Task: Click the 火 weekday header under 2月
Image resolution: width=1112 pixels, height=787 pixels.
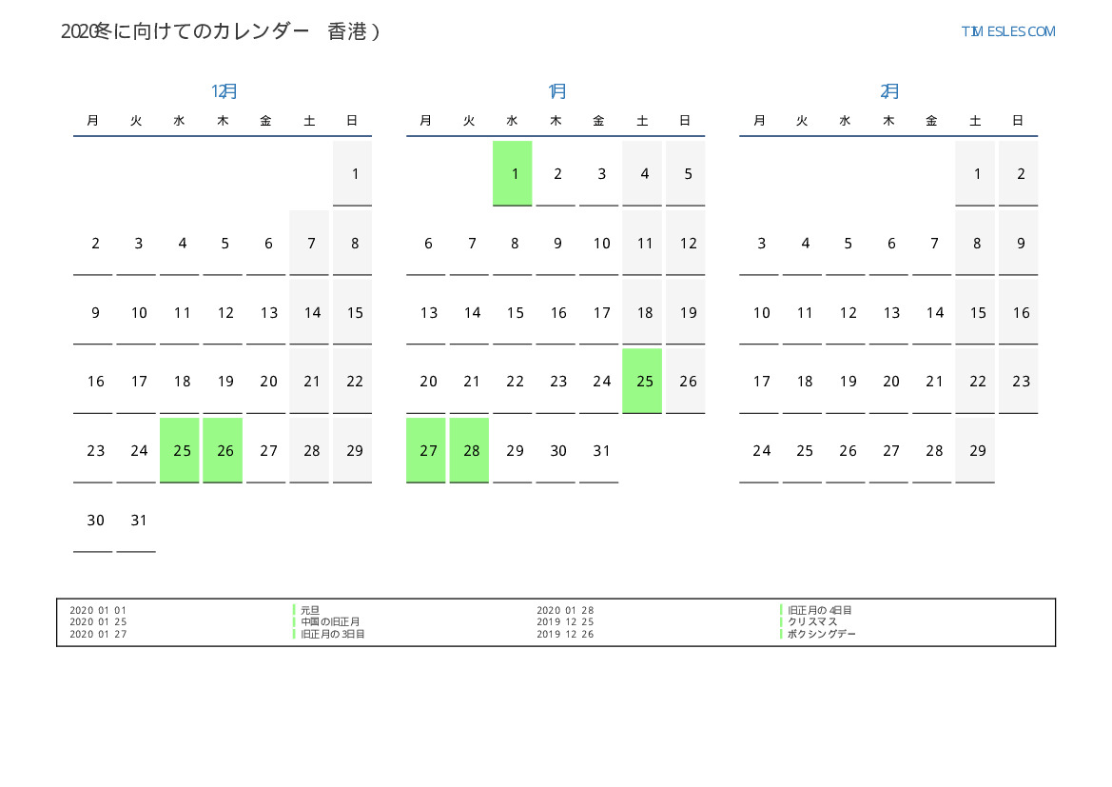Action: pyautogui.click(x=802, y=121)
